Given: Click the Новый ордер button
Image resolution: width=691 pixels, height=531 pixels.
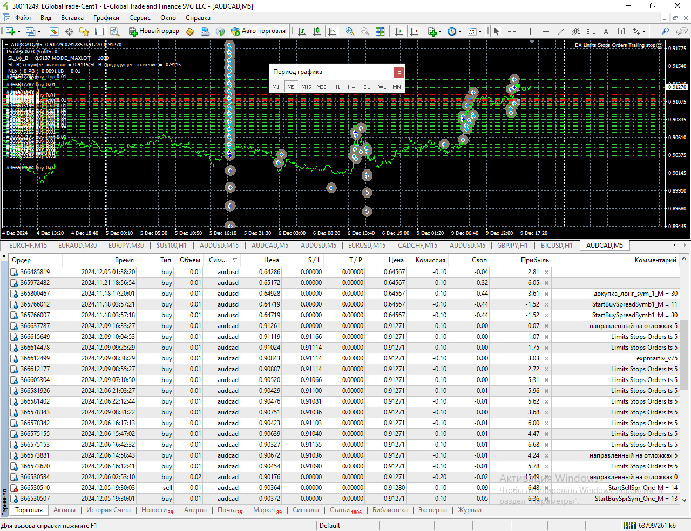Looking at the screenshot, I should click(x=154, y=31).
